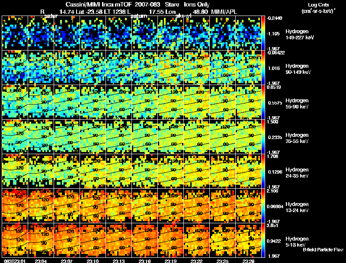Screen dimensions: 346x263
Task: Open the 13-24 keV panel at 23:28
Action: [248, 206]
